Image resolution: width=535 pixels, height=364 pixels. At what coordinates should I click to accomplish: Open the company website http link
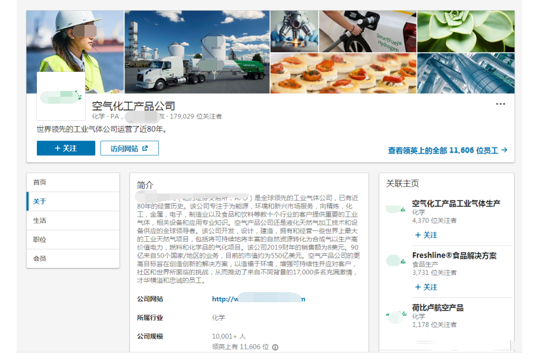(x=259, y=299)
